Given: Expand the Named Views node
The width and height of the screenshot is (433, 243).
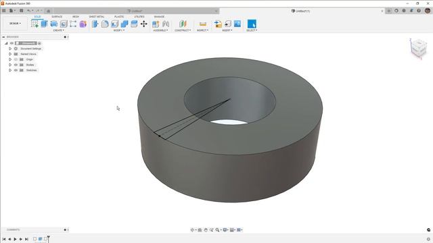Looking at the screenshot, I should [x=10, y=54].
